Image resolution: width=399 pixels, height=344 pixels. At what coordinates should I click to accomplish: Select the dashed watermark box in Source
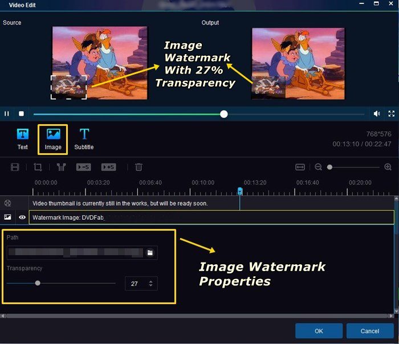click(x=69, y=87)
